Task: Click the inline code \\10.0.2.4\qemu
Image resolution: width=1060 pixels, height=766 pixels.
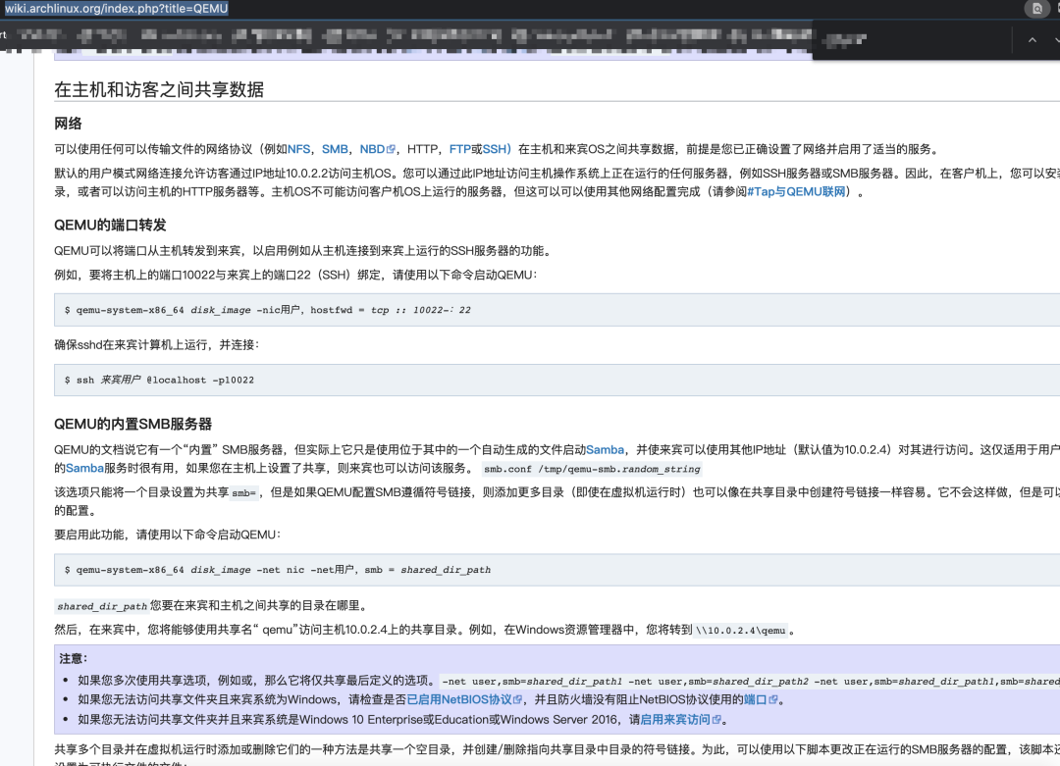Action: click(741, 631)
